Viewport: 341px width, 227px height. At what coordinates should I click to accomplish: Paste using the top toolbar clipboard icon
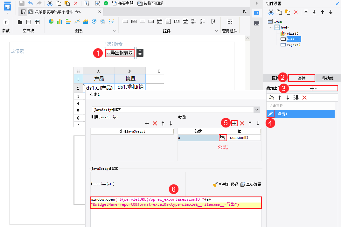click(x=67, y=3)
